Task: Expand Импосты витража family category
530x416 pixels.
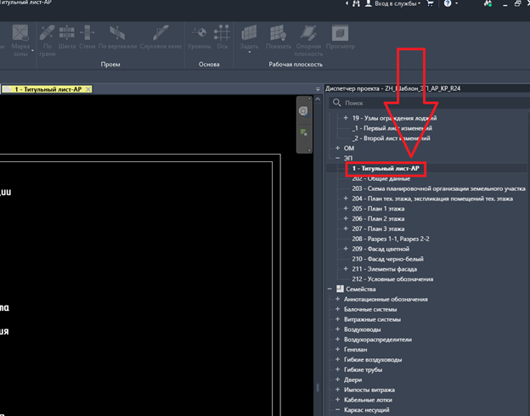Action: [337, 390]
